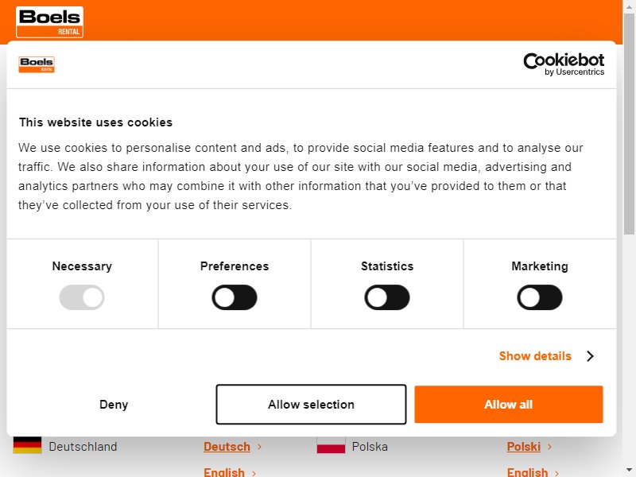Click the scrollbar down arrow
This screenshot has width=636, height=477.
point(629,470)
